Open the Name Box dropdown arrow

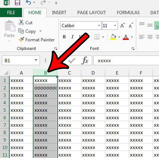(x=36, y=60)
